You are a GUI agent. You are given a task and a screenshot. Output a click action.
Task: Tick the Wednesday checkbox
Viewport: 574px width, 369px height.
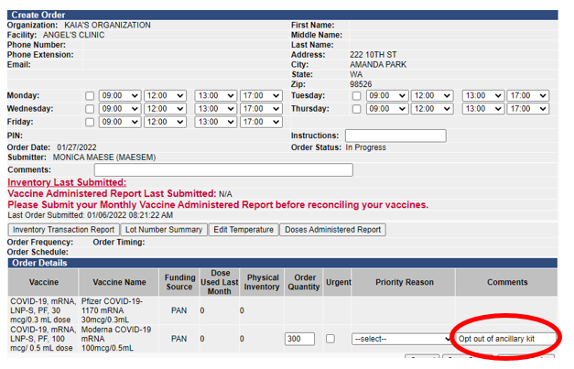[x=90, y=109]
